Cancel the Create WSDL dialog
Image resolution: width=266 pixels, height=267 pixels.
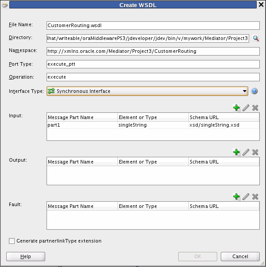click(x=240, y=256)
